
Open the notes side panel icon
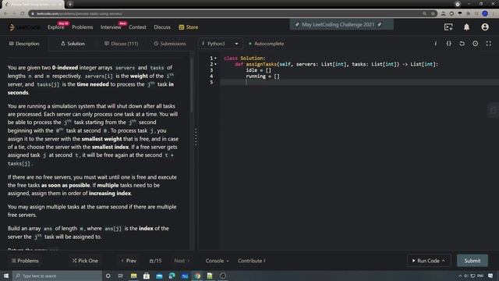tap(493, 111)
